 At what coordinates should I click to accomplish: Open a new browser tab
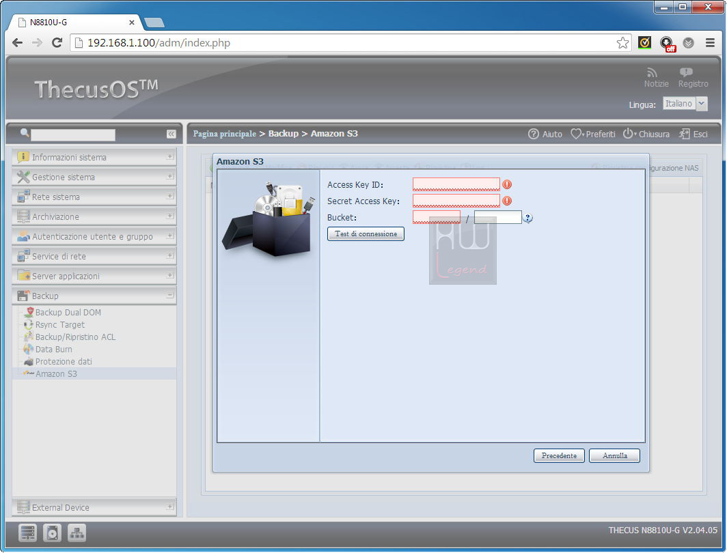(x=154, y=23)
